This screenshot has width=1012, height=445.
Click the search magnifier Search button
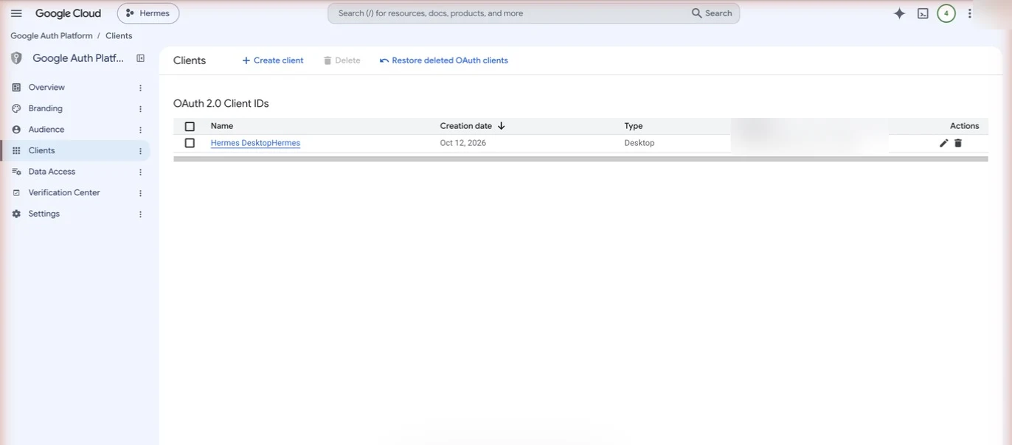[712, 13]
